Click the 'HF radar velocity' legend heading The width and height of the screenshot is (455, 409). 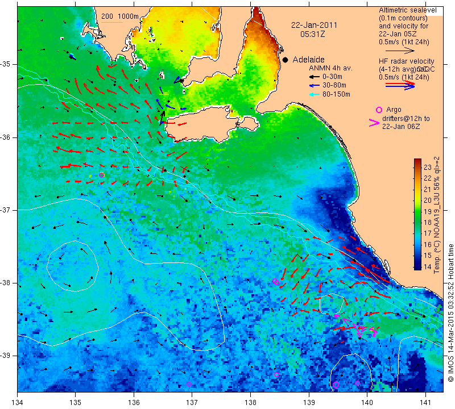click(407, 61)
